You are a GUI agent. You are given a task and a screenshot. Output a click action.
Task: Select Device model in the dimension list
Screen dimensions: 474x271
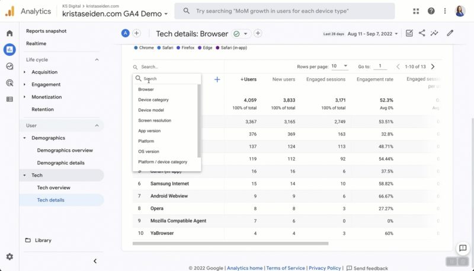tap(151, 110)
